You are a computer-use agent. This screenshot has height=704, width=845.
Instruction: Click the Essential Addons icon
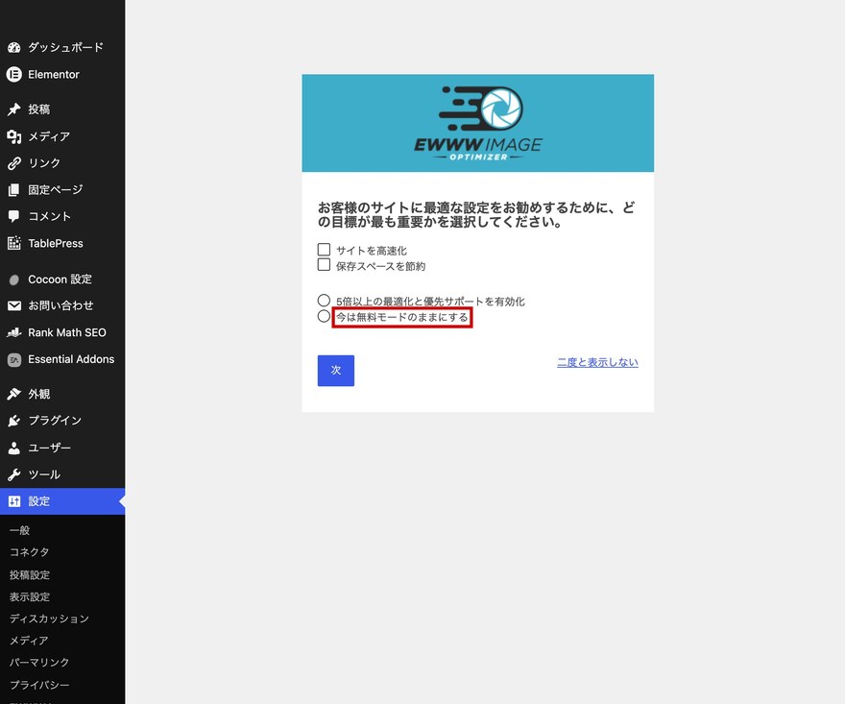pos(14,359)
